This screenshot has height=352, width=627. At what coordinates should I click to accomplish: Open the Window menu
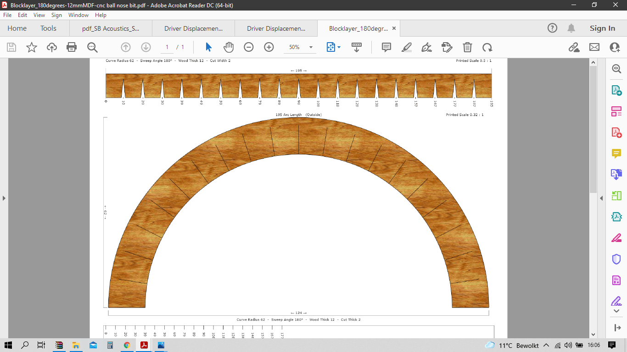coord(78,15)
